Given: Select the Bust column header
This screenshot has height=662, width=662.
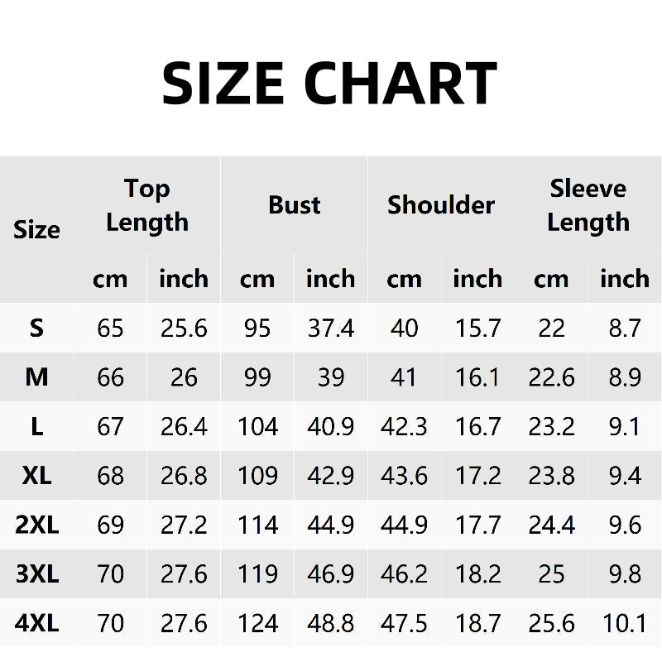Looking at the screenshot, I should pyautogui.click(x=295, y=205).
